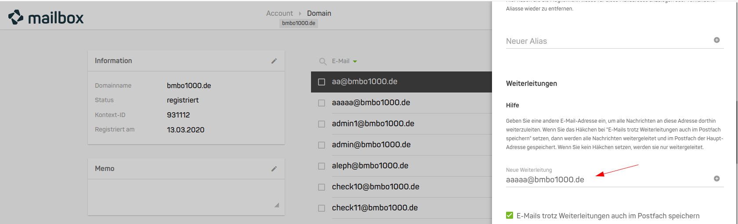Open aleph@bmbo1000.de mailbox entry

click(x=370, y=166)
